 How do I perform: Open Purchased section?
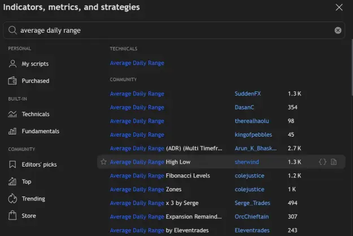coord(29,81)
